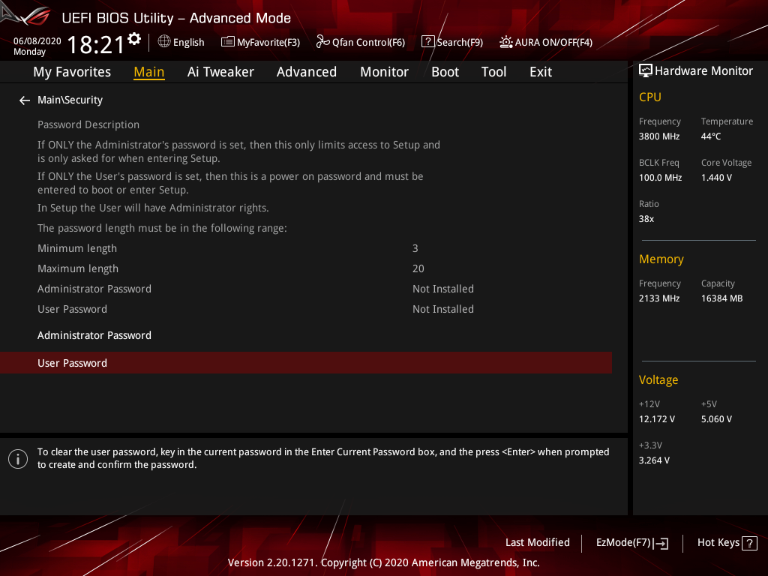This screenshot has height=576, width=768.
Task: Switch to the Ai Tweaker tab
Action: click(x=220, y=72)
